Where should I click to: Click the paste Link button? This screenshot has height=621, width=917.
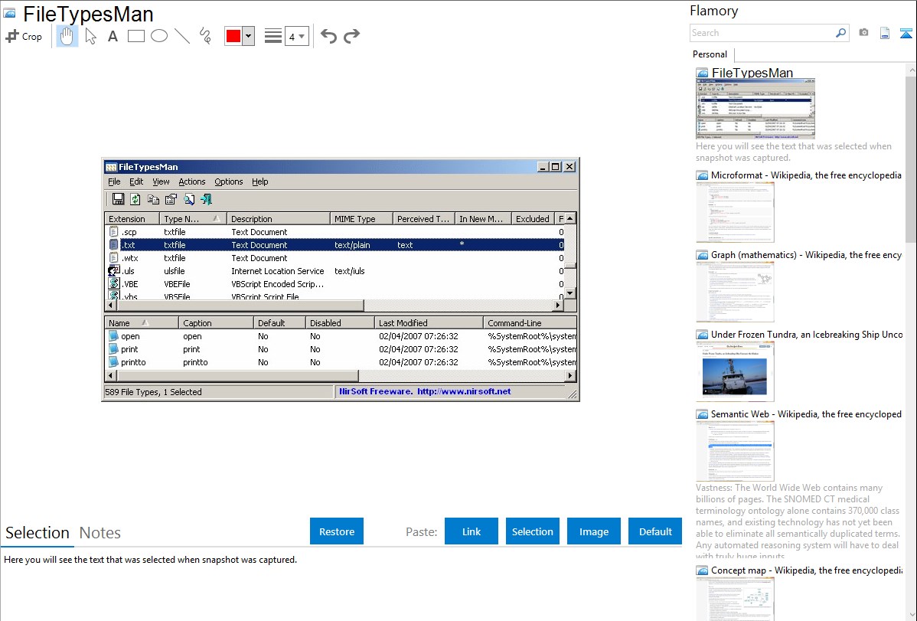coord(472,531)
